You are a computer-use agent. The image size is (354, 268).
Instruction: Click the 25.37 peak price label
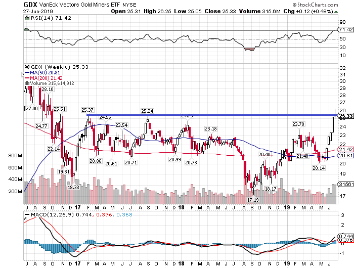coord(87,110)
